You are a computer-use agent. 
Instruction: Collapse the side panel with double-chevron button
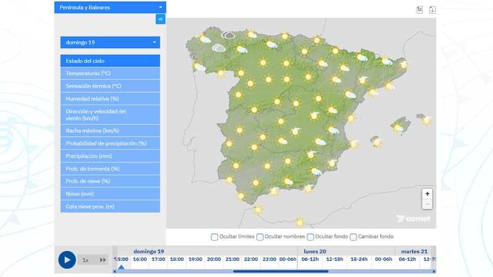[x=161, y=19]
